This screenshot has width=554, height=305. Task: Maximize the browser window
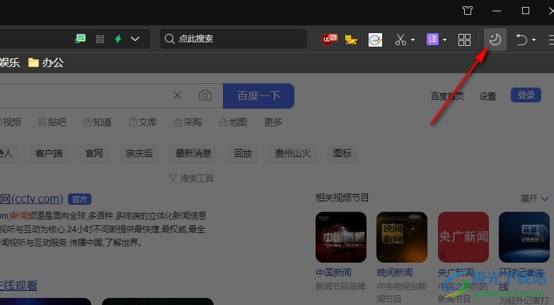[x=526, y=11]
